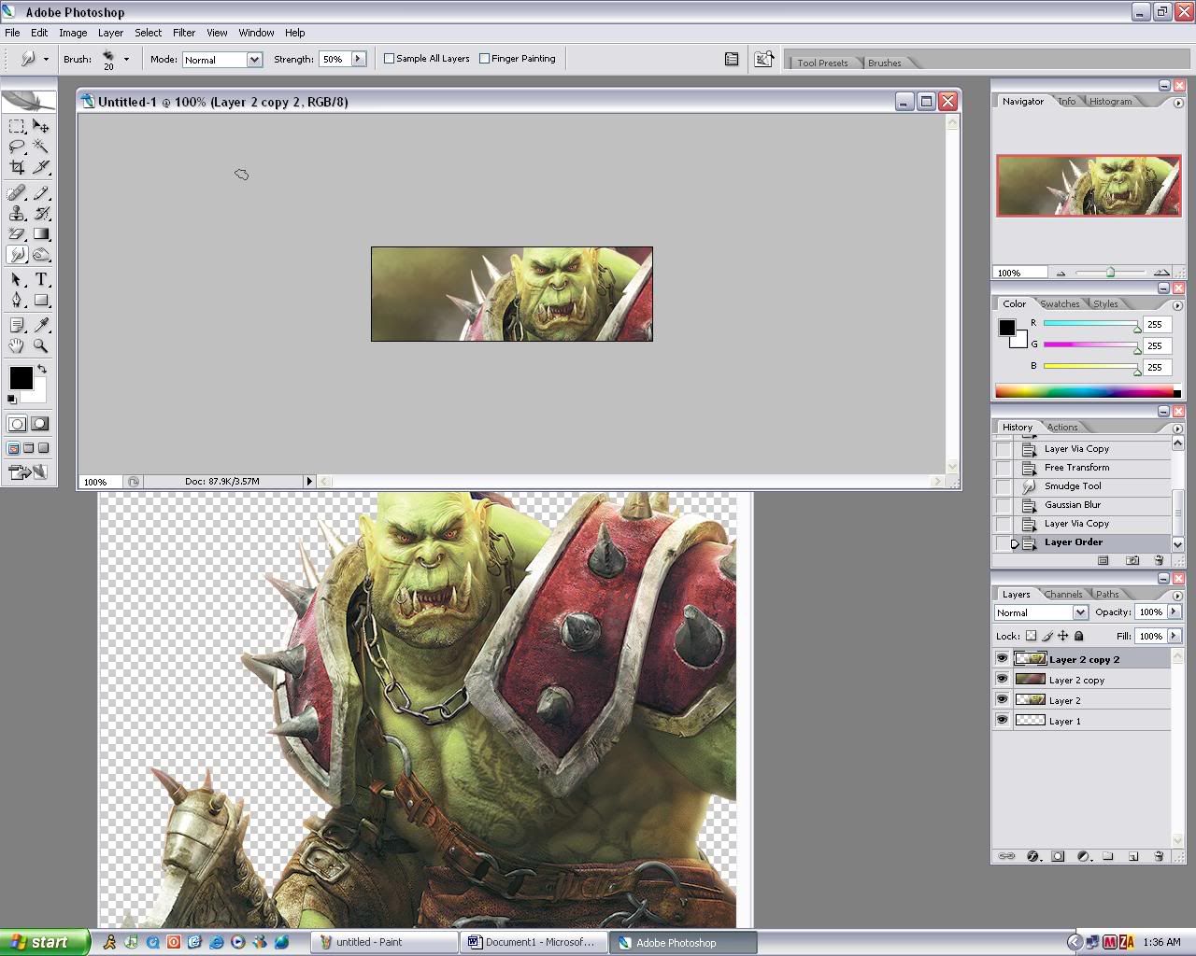Enable the Finger Painting checkbox

pos(484,59)
